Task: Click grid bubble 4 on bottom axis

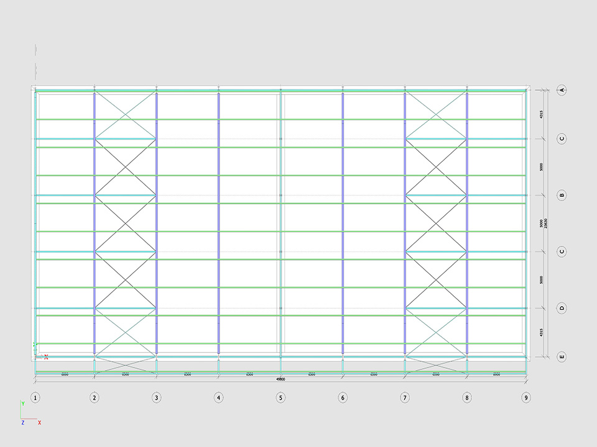Action: point(218,397)
